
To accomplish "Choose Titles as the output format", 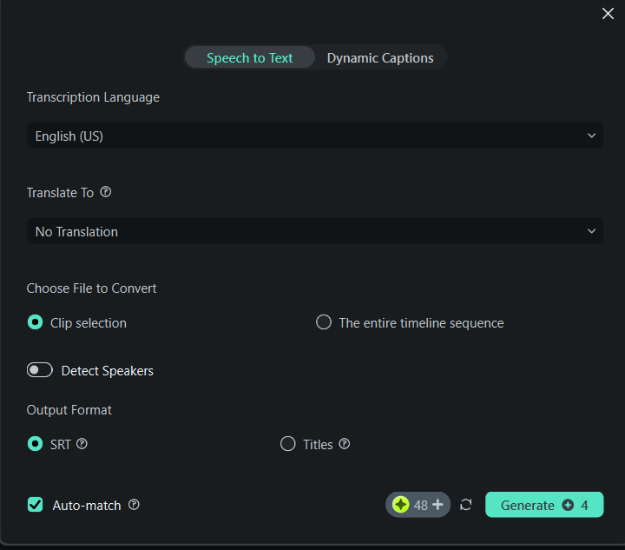I will 288,444.
